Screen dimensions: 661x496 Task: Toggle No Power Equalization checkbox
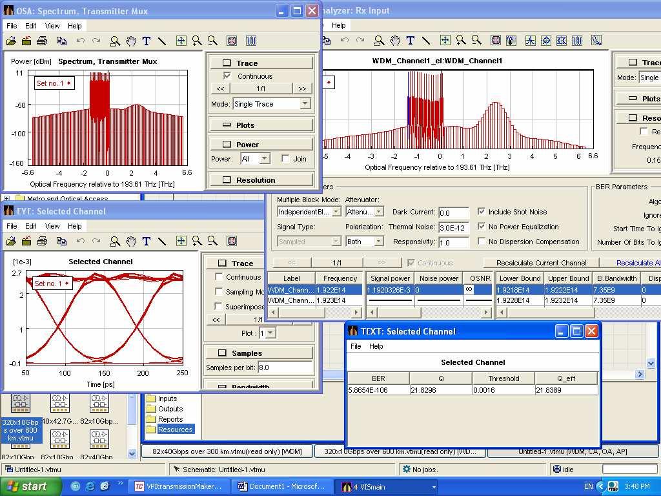(482, 227)
